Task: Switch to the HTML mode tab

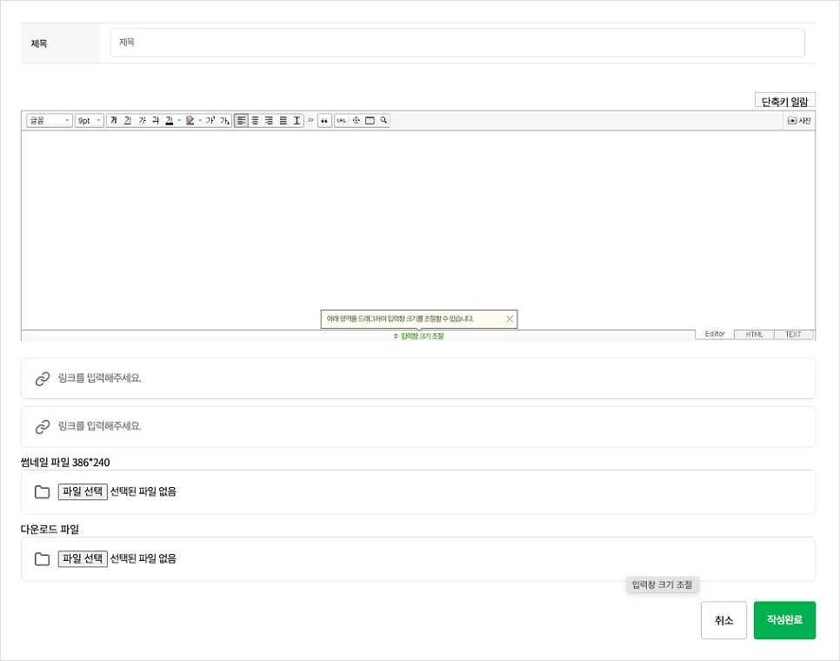Action: pyautogui.click(x=754, y=335)
